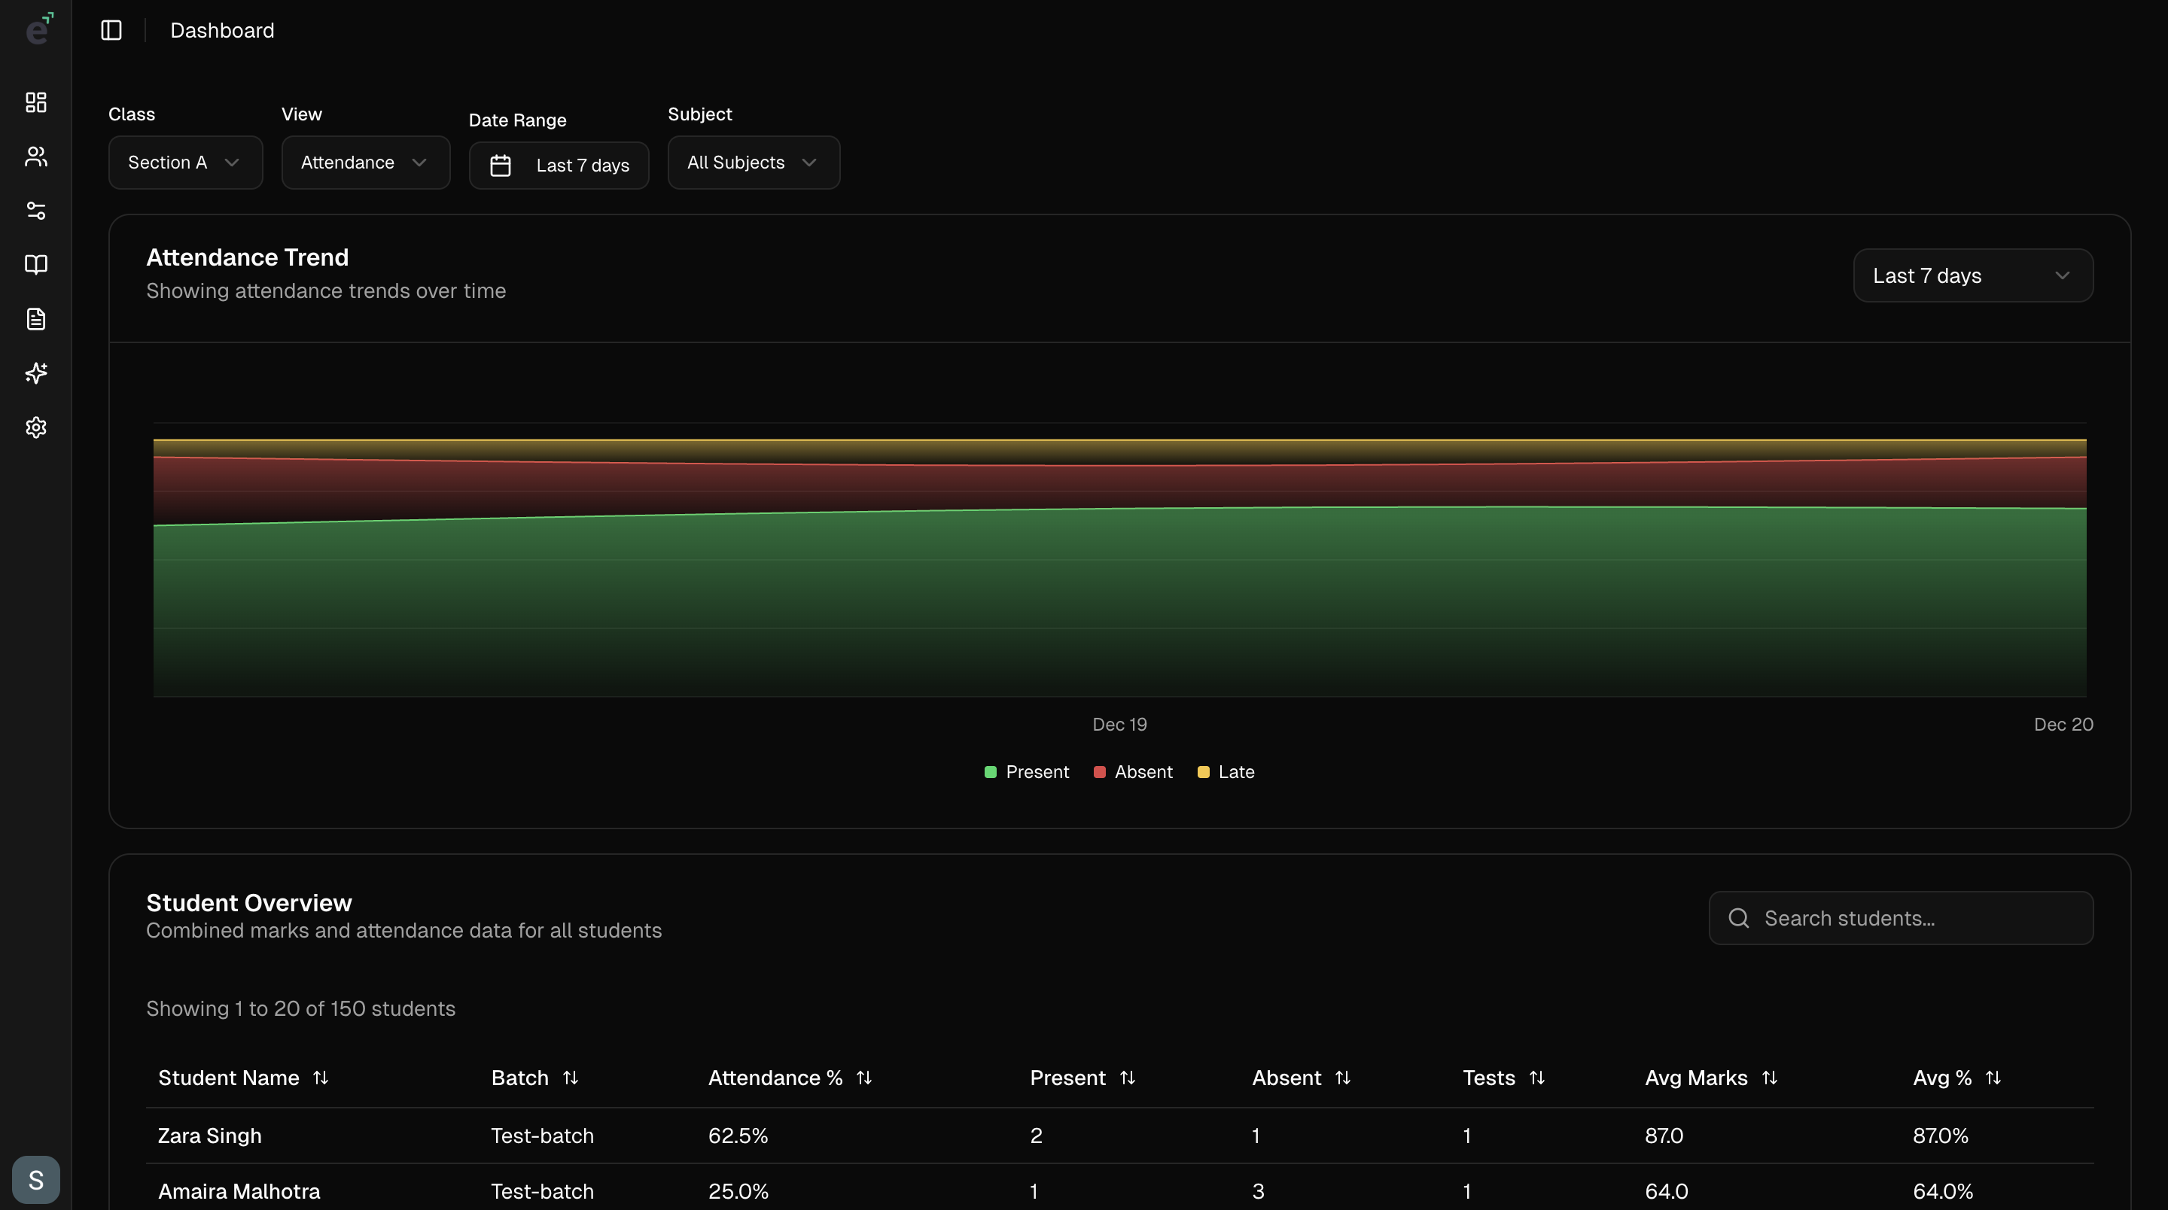Open the Section A class dropdown
The width and height of the screenshot is (2168, 1210).
[x=185, y=162]
